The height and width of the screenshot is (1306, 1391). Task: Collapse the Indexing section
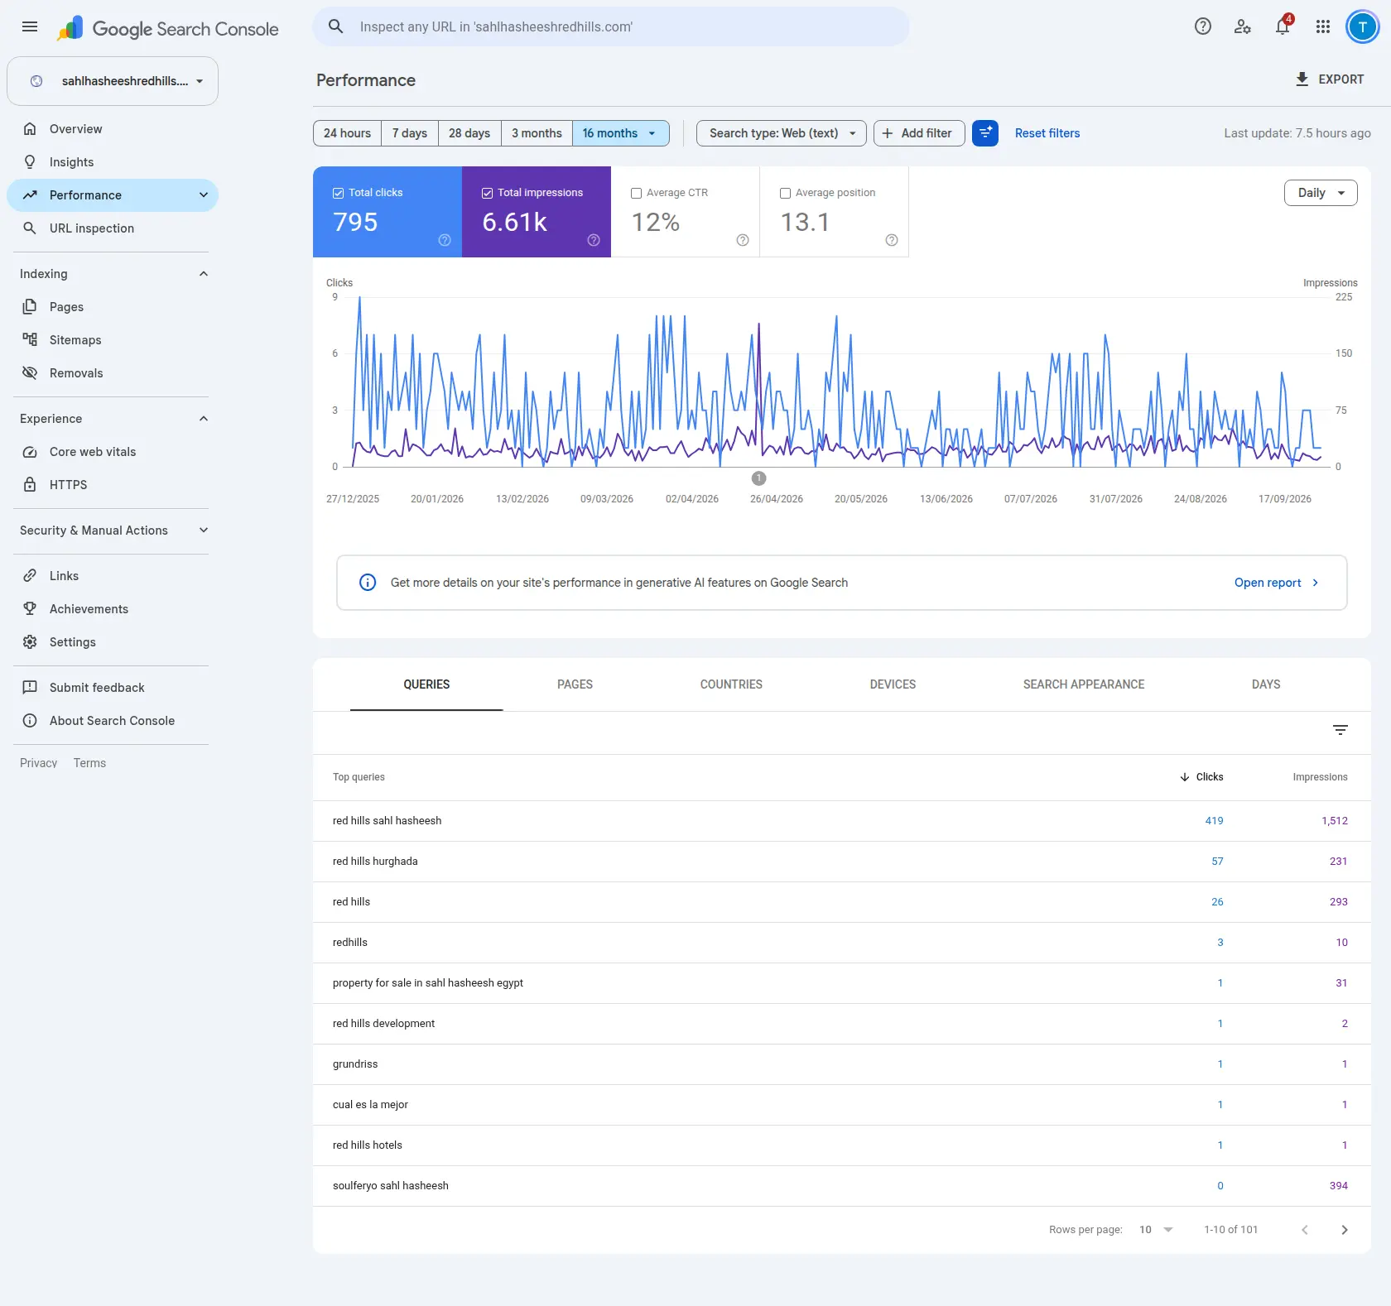click(204, 274)
